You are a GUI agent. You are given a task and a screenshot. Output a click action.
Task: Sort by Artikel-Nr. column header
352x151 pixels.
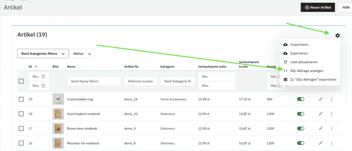(132, 66)
